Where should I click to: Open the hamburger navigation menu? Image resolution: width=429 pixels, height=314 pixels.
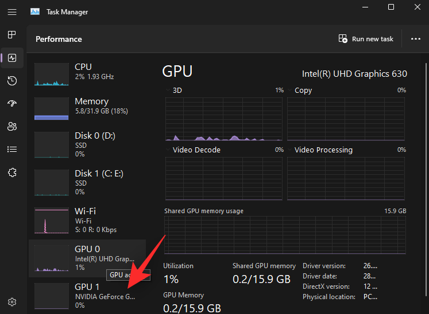coord(12,12)
